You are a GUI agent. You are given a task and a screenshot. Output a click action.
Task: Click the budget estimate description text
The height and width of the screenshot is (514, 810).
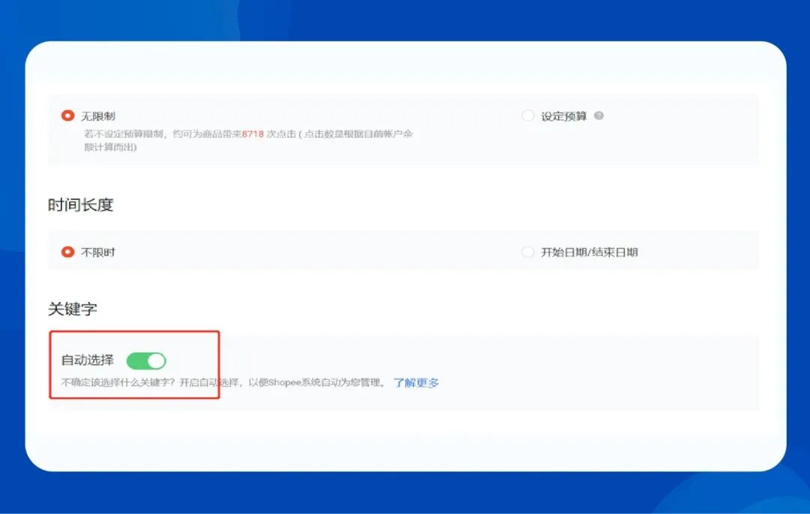[225, 141]
